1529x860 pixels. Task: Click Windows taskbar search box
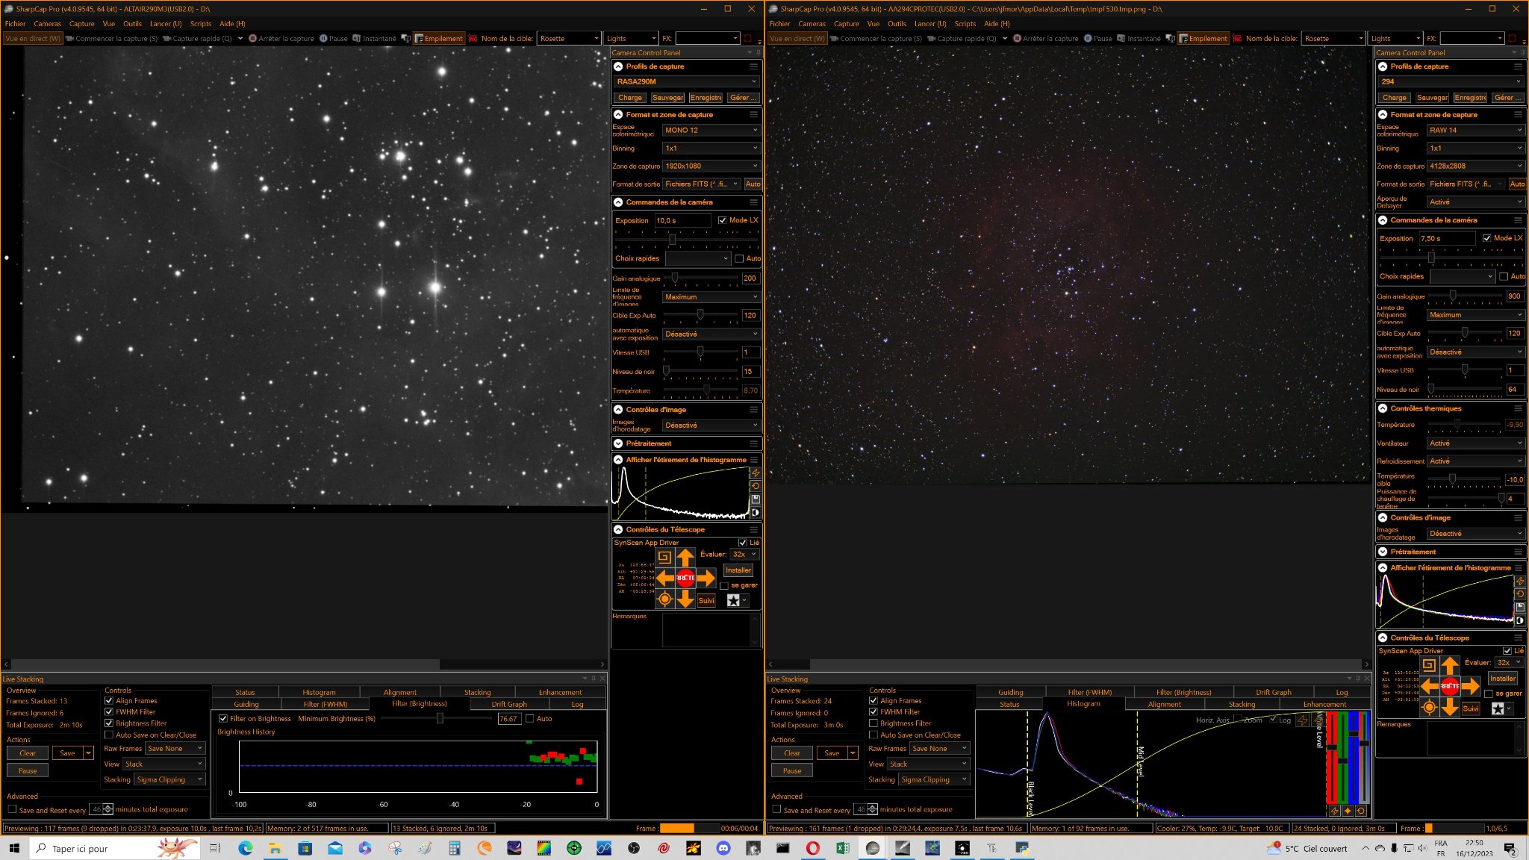pyautogui.click(x=115, y=848)
